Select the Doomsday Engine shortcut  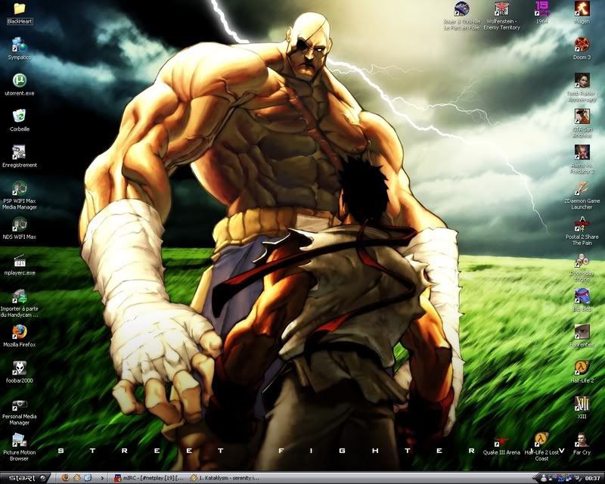[582, 268]
